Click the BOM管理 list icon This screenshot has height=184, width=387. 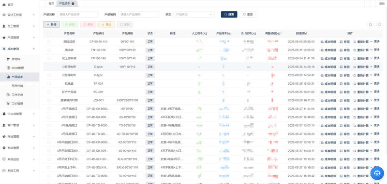8,68
